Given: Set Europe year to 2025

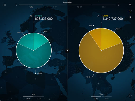Looking at the screenshot, I should click(x=39, y=99).
